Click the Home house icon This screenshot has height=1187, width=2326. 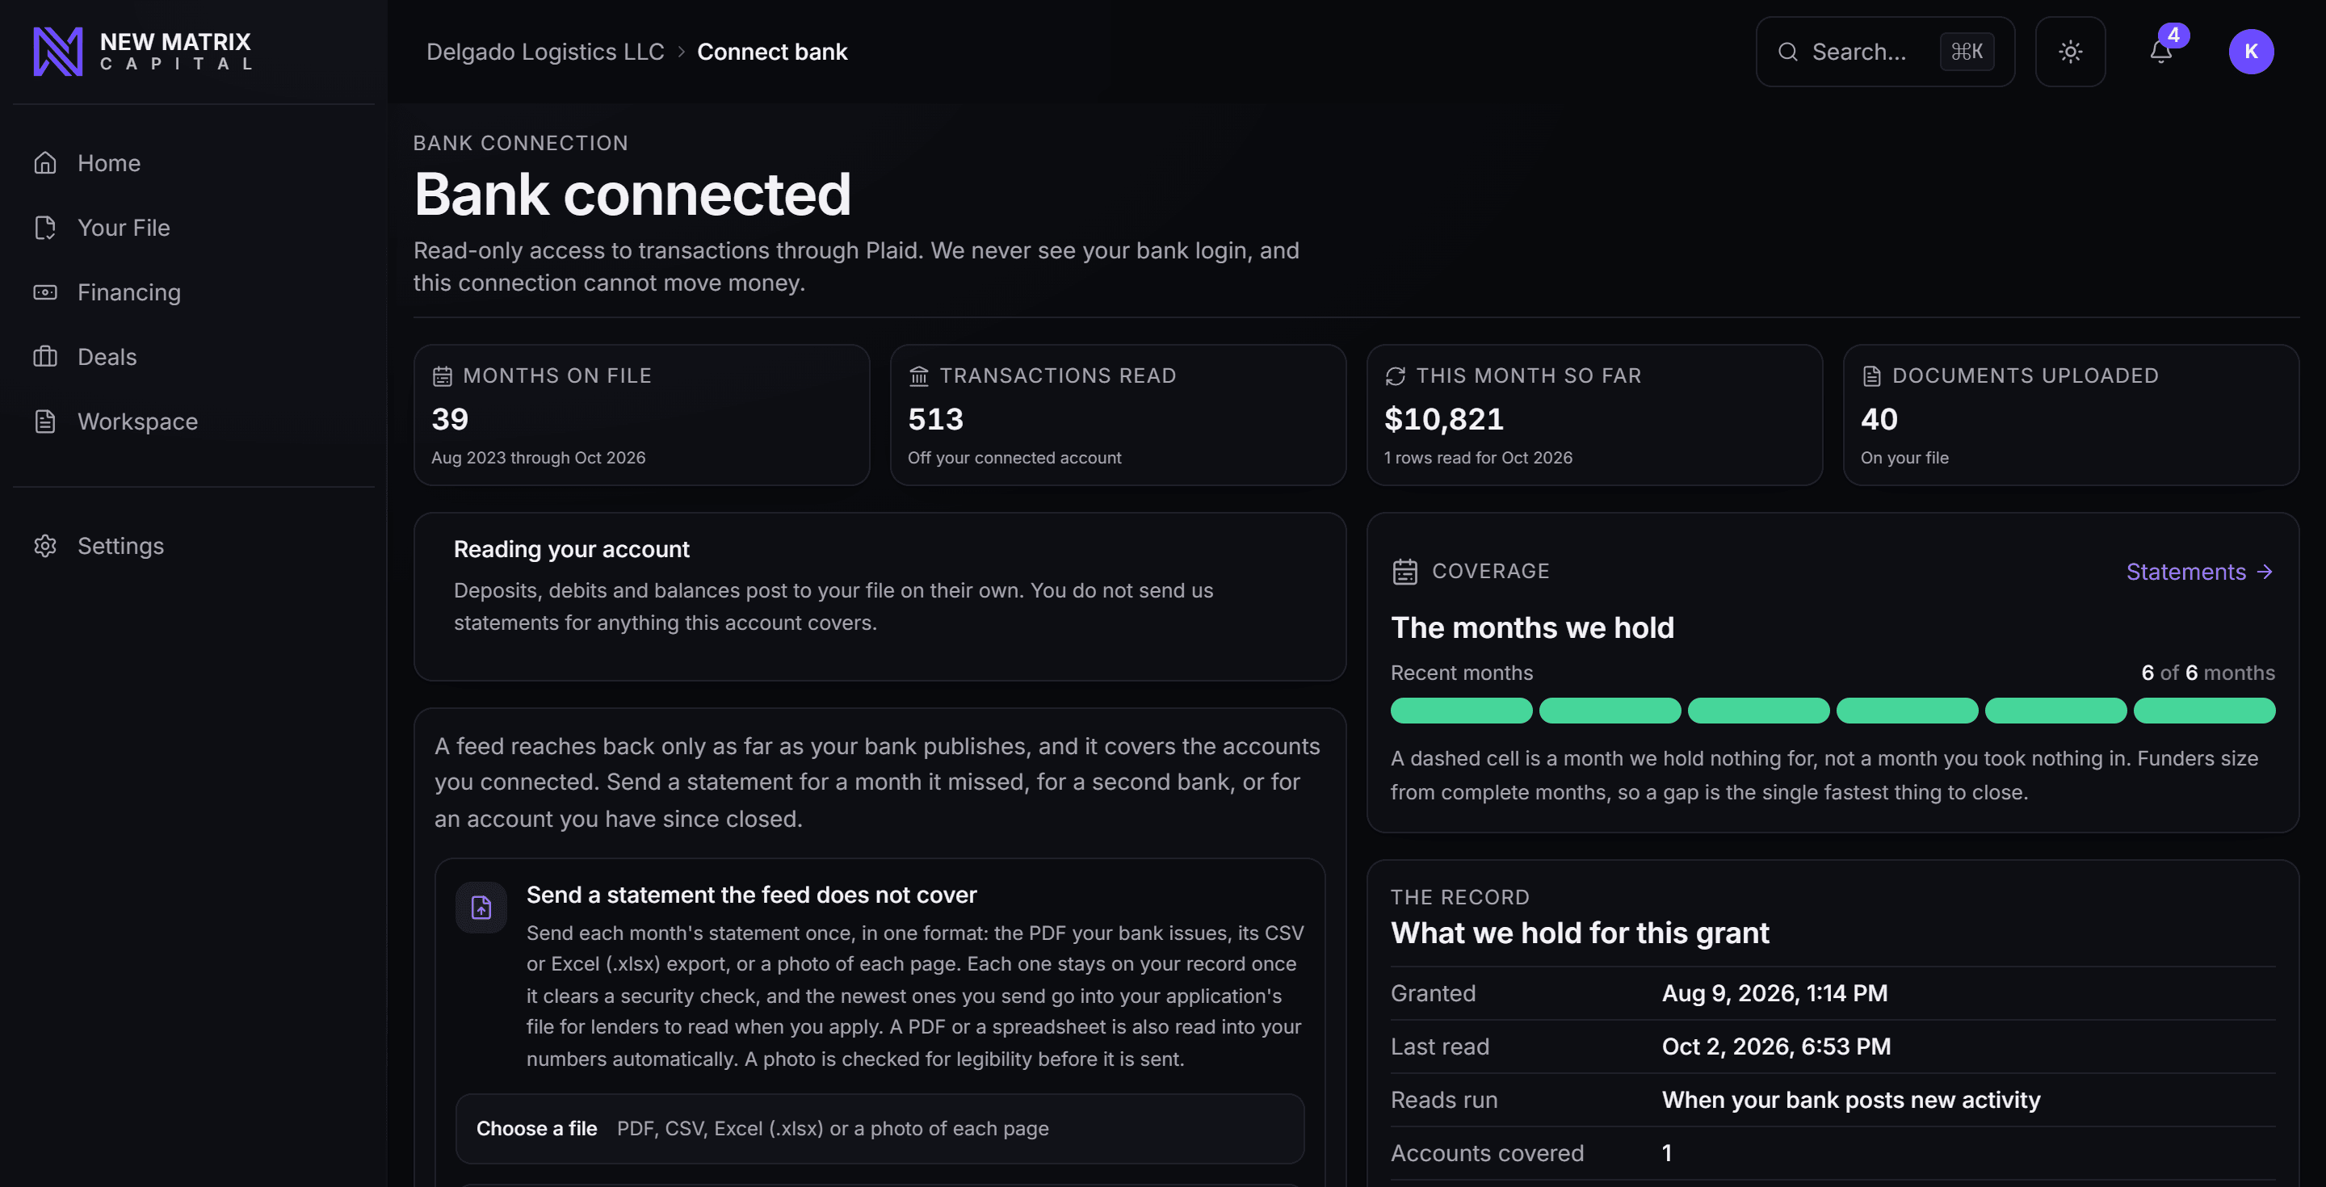tap(45, 163)
